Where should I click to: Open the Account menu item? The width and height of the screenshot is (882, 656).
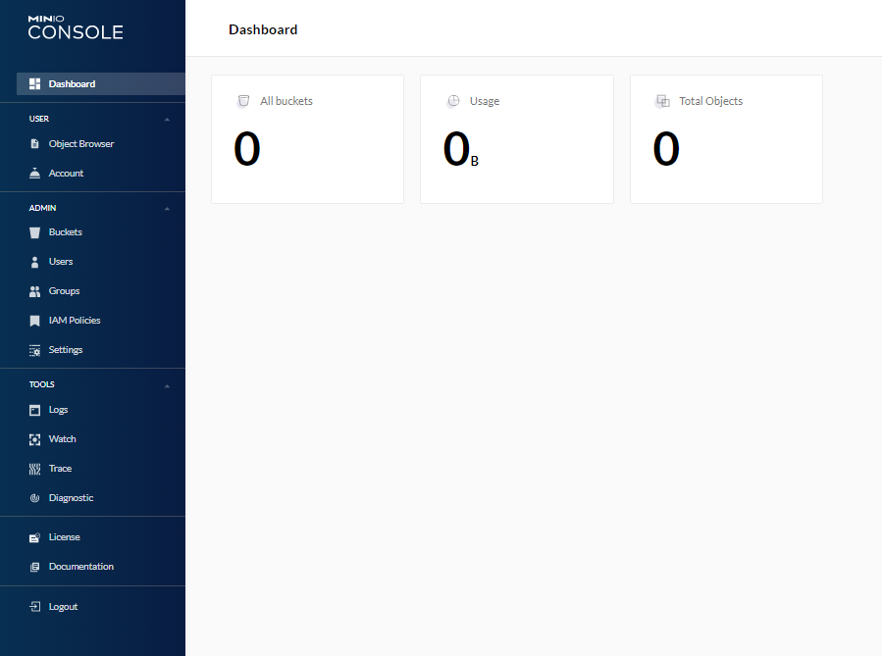(66, 174)
